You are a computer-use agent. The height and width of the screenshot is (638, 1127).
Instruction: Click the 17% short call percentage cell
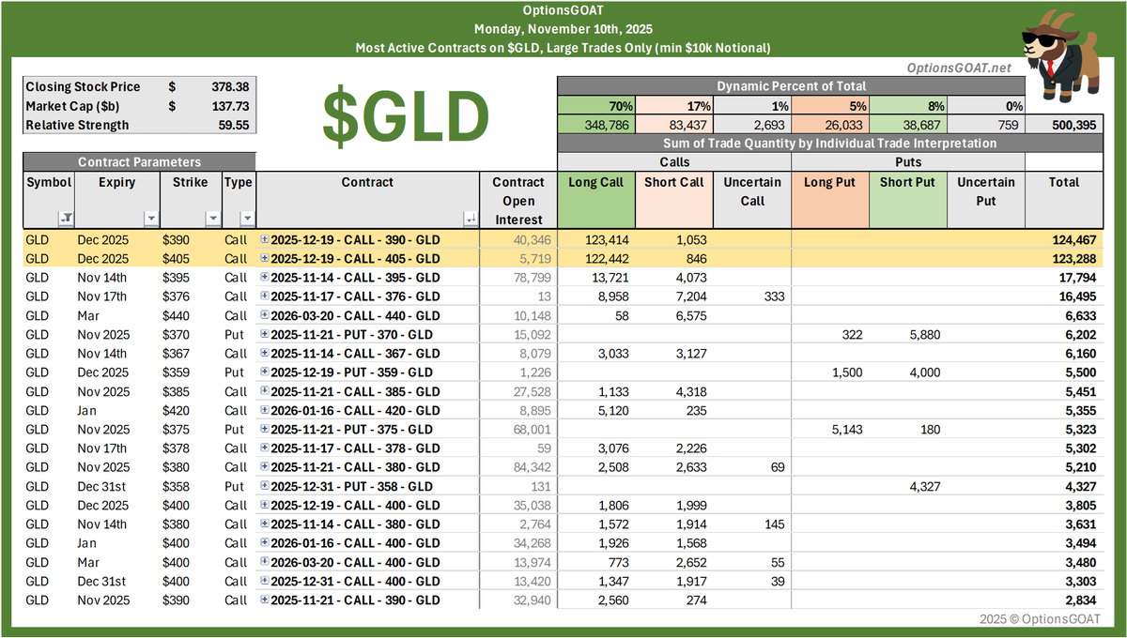[674, 106]
